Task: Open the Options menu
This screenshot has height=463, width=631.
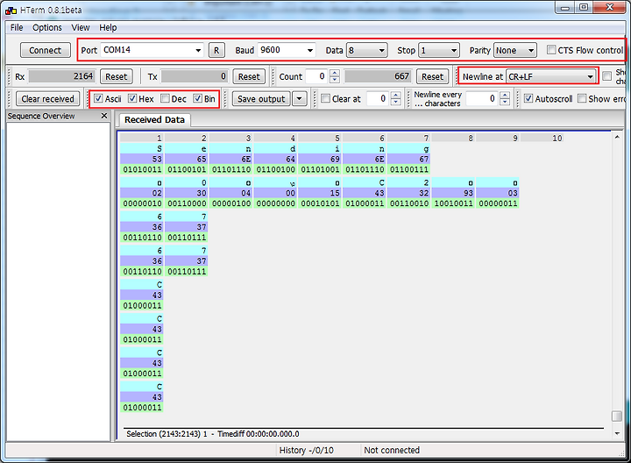Action: click(47, 27)
